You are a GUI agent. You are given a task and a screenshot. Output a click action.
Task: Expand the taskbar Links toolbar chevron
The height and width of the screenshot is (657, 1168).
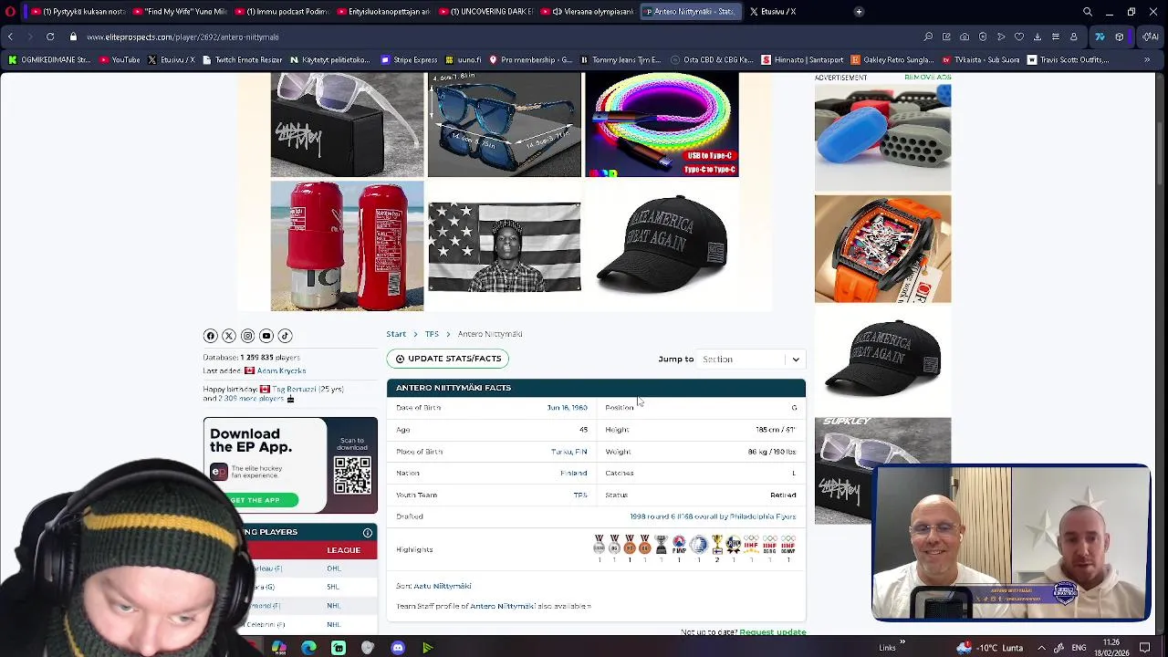[x=902, y=643]
